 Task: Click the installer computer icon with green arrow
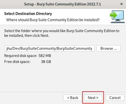(x=117, y=17)
